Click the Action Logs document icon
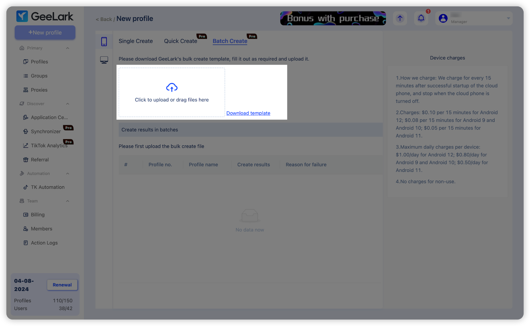Viewport: 530px width, 326px height. [x=26, y=243]
